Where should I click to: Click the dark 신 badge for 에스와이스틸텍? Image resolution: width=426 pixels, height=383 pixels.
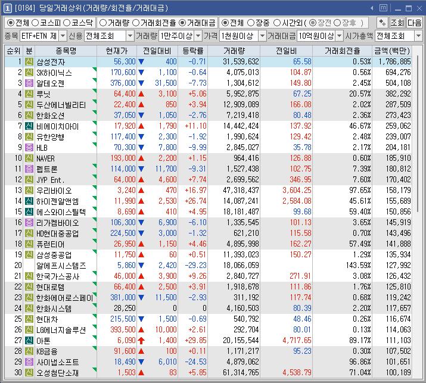pos(29,211)
